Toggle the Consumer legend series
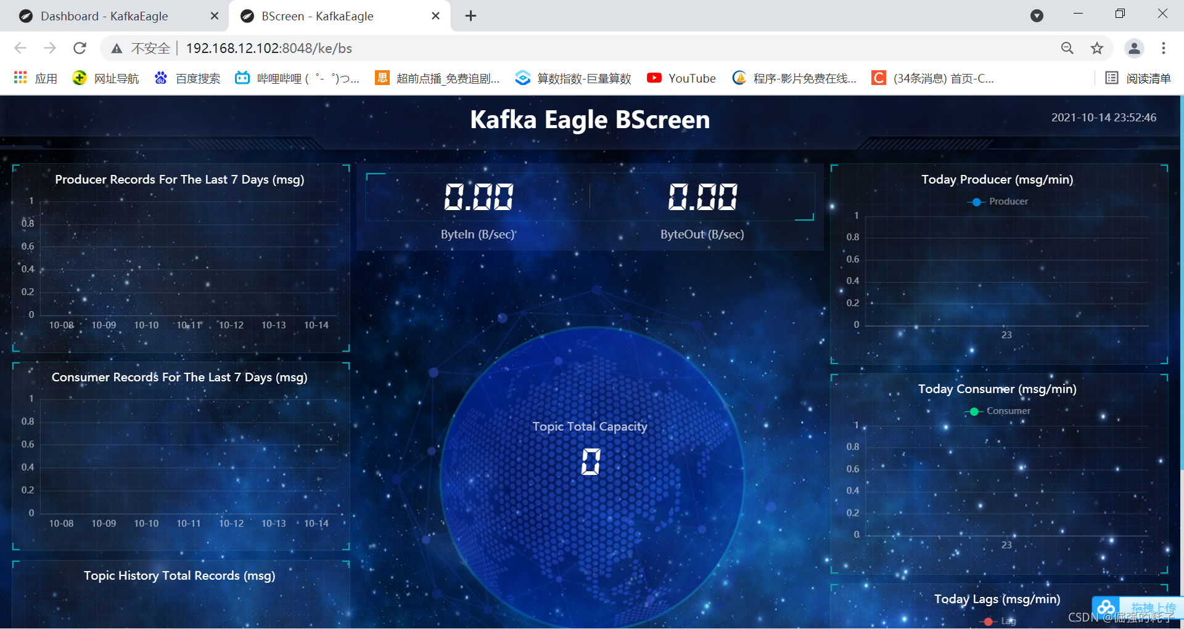1184x629 pixels. point(998,411)
